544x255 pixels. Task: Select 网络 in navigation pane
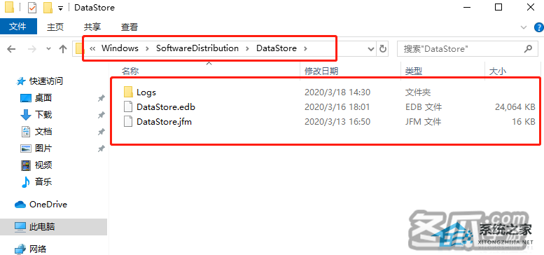(x=38, y=249)
